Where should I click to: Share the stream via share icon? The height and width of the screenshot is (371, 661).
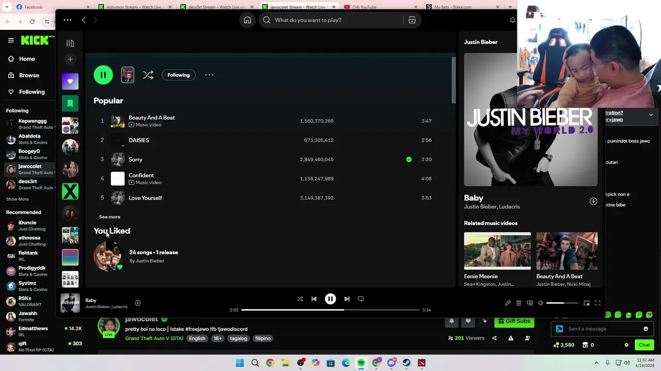pos(494,338)
